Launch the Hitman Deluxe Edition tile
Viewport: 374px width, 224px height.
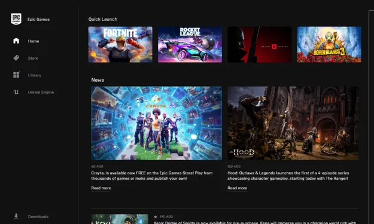click(x=260, y=45)
